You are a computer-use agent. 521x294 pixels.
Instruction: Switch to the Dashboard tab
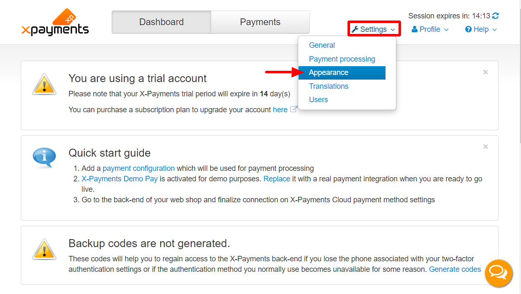point(161,22)
